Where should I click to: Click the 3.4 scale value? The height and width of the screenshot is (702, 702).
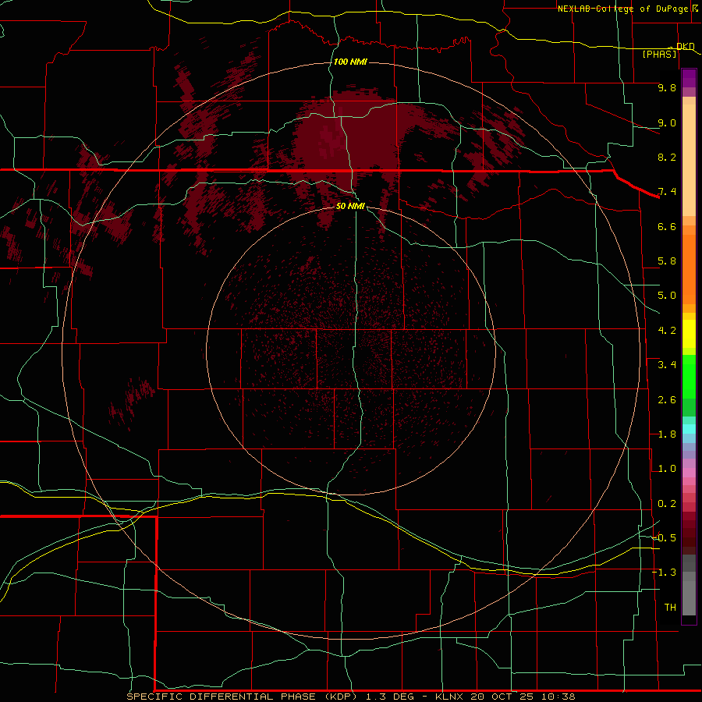(x=667, y=365)
